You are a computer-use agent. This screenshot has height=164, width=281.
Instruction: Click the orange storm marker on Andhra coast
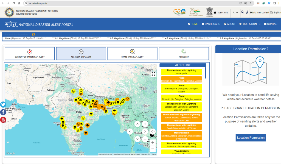tap(86, 133)
